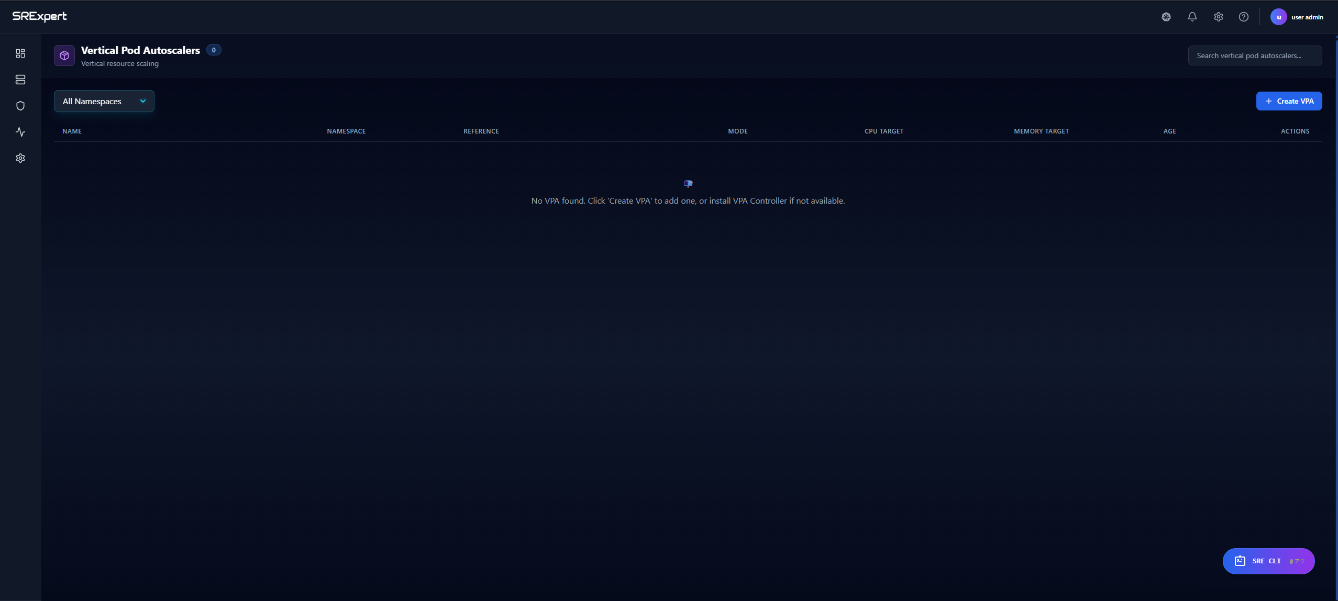This screenshot has height=601, width=1338.
Task: Open the security shield sidebar icon
Action: click(20, 106)
